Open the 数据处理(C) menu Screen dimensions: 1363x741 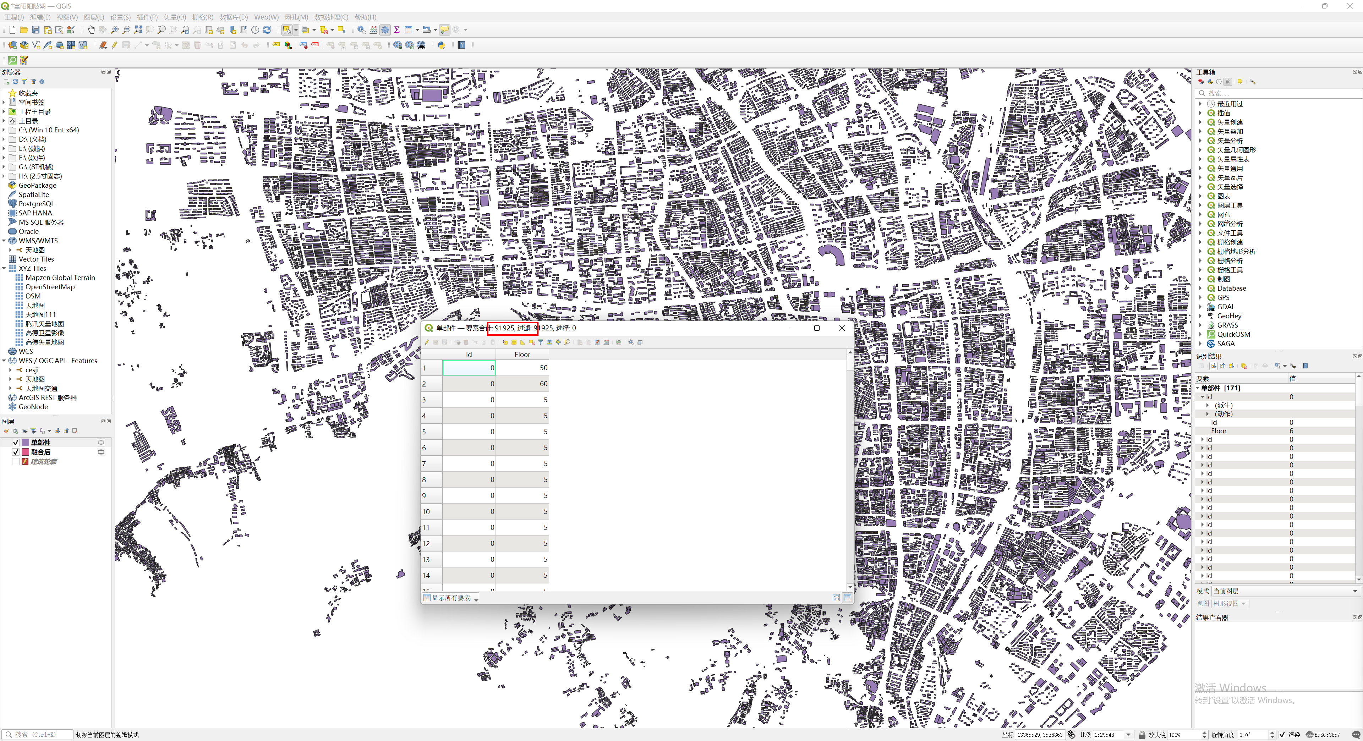coord(331,17)
